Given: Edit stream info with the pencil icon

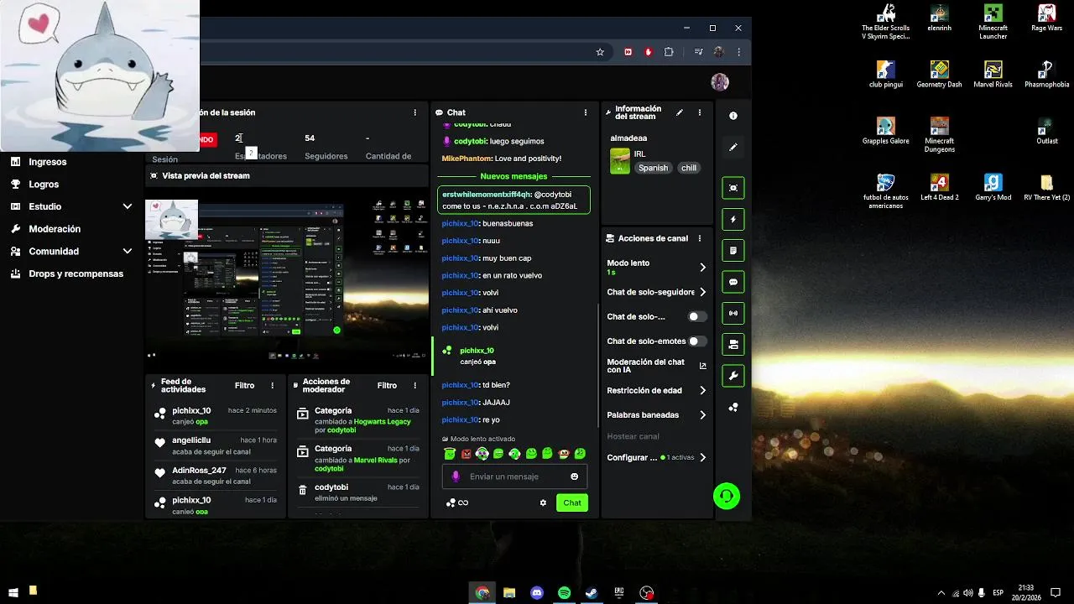Looking at the screenshot, I should (x=680, y=112).
